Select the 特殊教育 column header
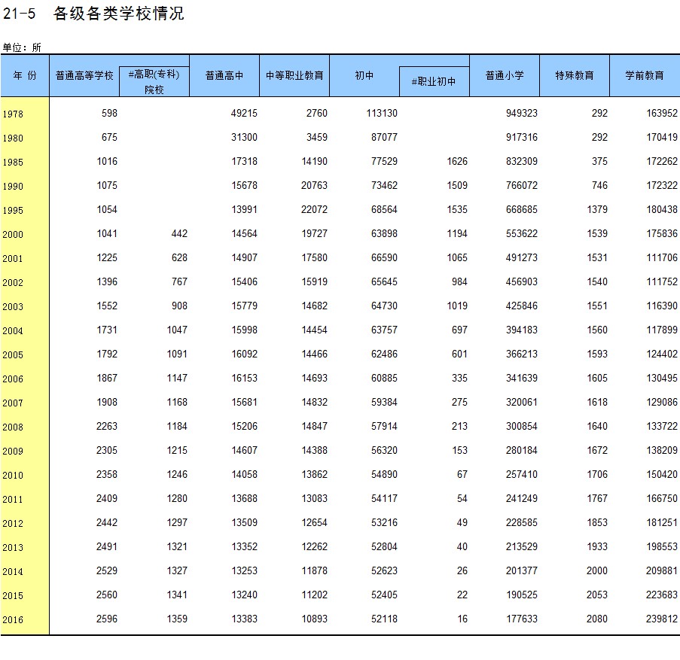This screenshot has width=680, height=660. (x=575, y=75)
